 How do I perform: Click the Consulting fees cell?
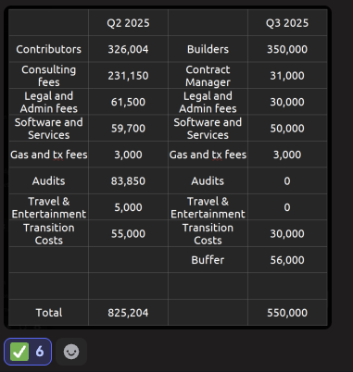click(49, 76)
